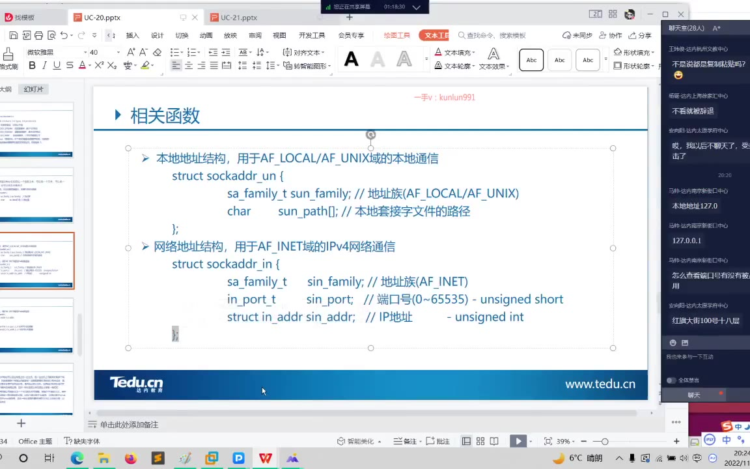Open a new document tab with plus
The width and height of the screenshot is (750, 469).
[x=349, y=17]
